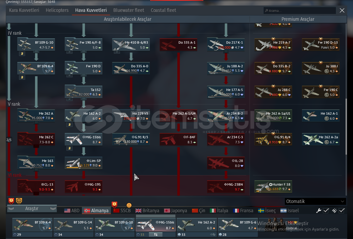Screen dimensions: 353x239
Task: Expand the Bf 109 G-10 group fold marker
Action: (22, 53)
